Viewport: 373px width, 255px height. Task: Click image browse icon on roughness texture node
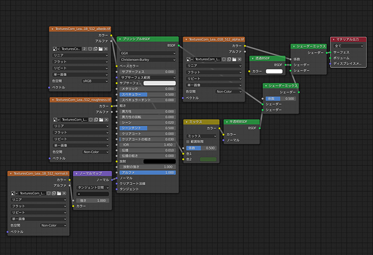click(55, 120)
